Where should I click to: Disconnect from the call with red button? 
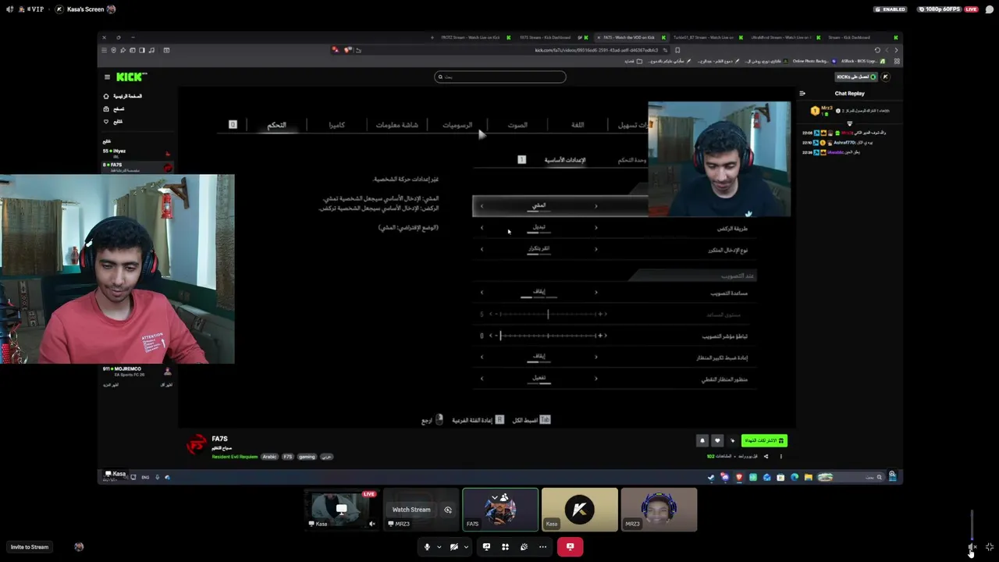coord(570,546)
